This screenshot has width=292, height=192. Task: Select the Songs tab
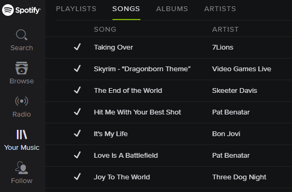(x=126, y=9)
